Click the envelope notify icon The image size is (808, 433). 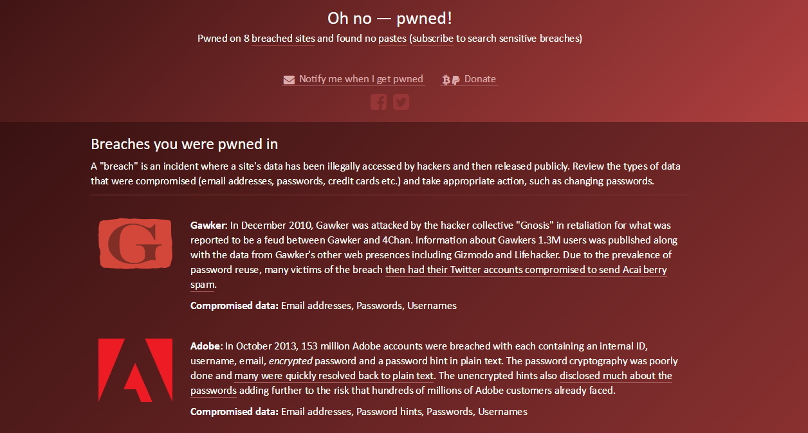pos(288,80)
